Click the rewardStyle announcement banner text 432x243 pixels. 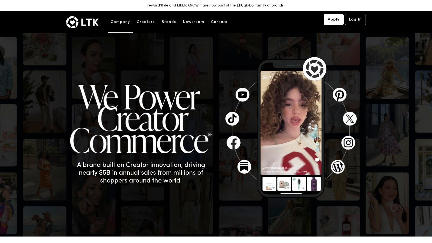click(x=216, y=5)
